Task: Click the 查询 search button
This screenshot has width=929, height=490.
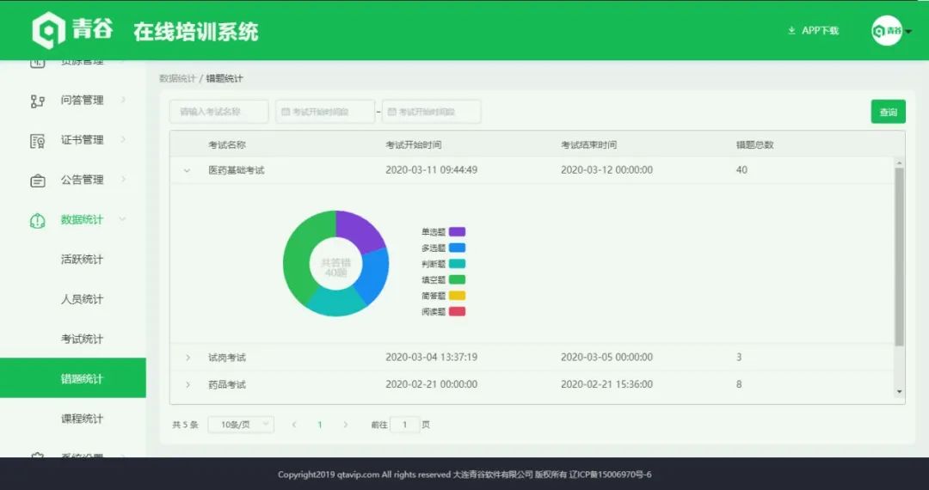Action: [x=888, y=112]
